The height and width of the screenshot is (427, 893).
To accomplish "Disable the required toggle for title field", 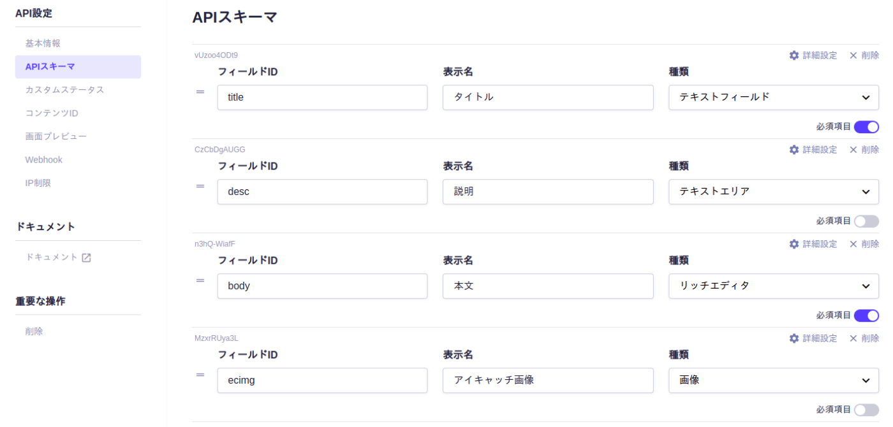I will click(x=866, y=127).
